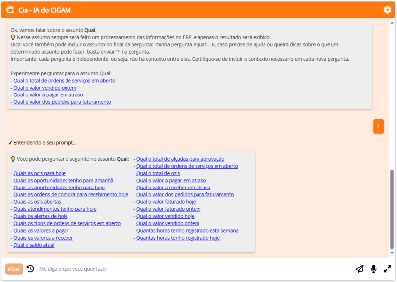The height and width of the screenshot is (282, 397).
Task: Click the Cia logo icon in header
Action: tap(10, 10)
